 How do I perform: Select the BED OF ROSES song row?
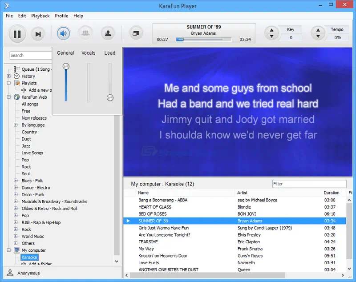[x=235, y=214]
